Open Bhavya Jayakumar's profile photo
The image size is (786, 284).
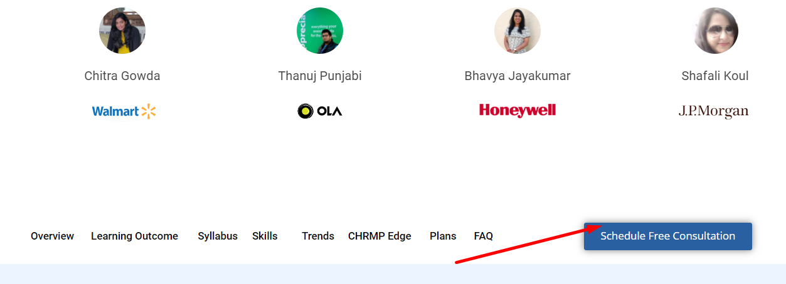[x=518, y=31]
